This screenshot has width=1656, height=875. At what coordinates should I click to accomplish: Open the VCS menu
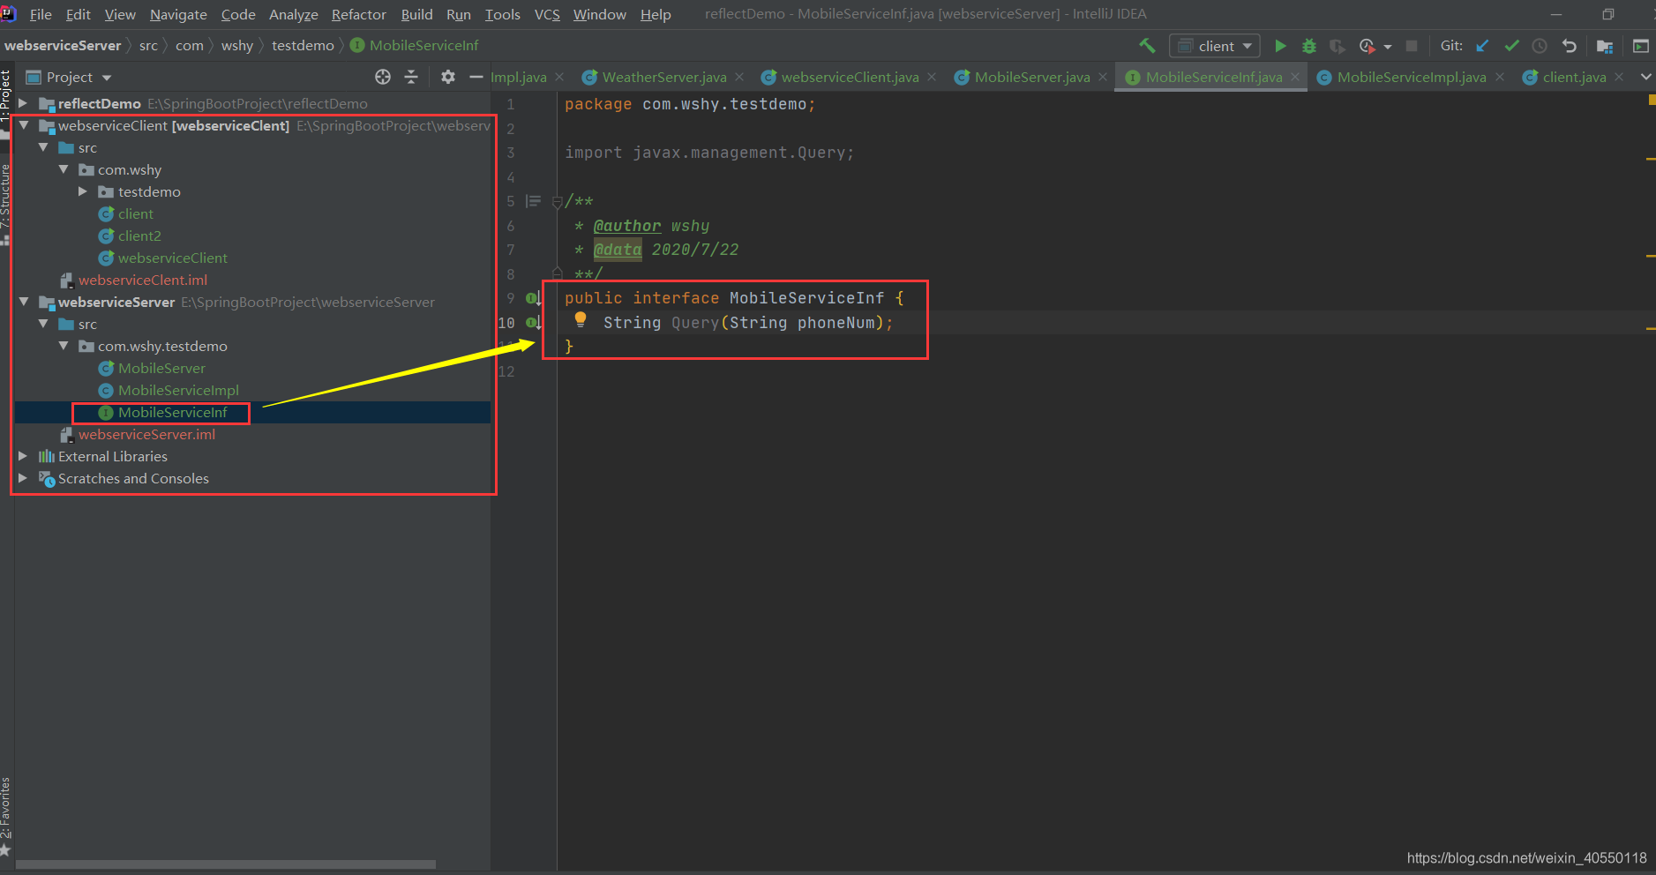pyautogui.click(x=547, y=14)
